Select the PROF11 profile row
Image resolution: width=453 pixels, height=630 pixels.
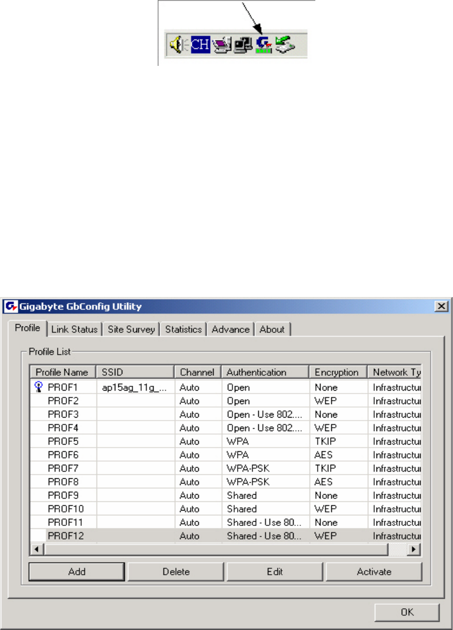[226, 522]
